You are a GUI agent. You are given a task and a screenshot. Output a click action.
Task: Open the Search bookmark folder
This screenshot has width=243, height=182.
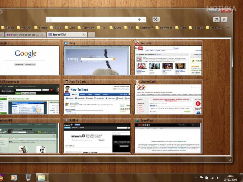click(41, 28)
